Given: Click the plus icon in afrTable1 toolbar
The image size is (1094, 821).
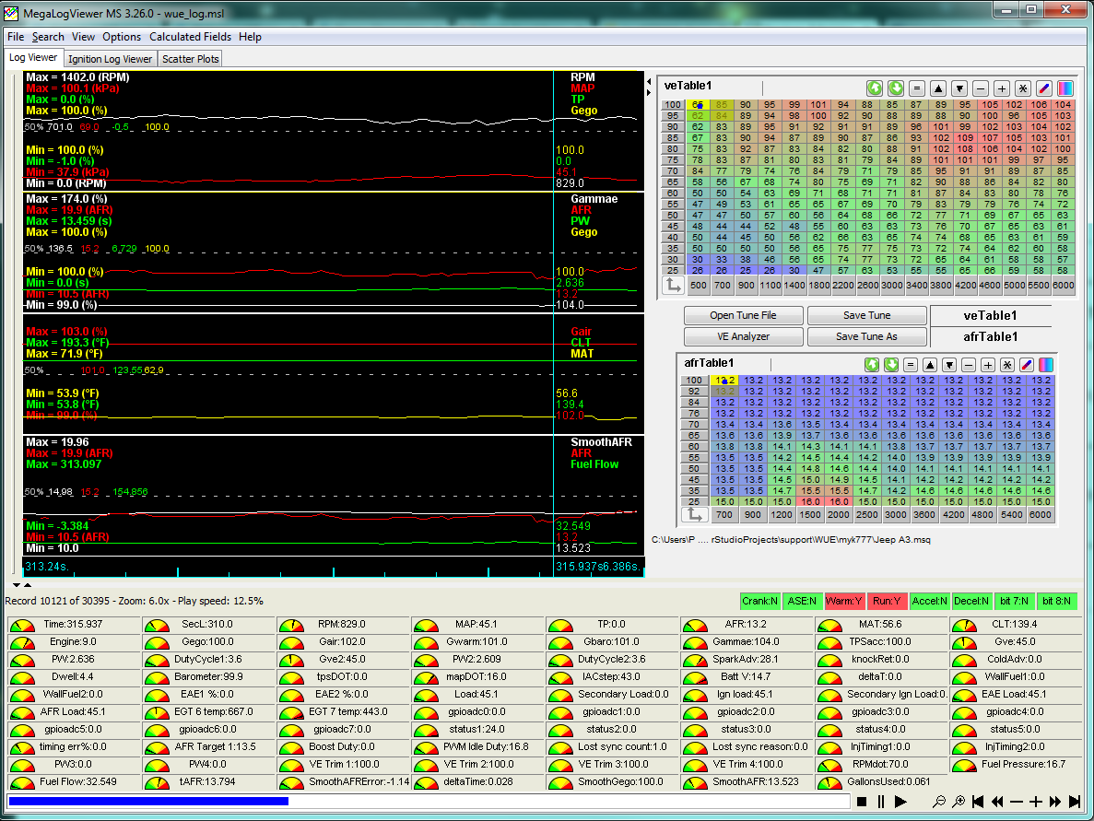Looking at the screenshot, I should coord(987,365).
